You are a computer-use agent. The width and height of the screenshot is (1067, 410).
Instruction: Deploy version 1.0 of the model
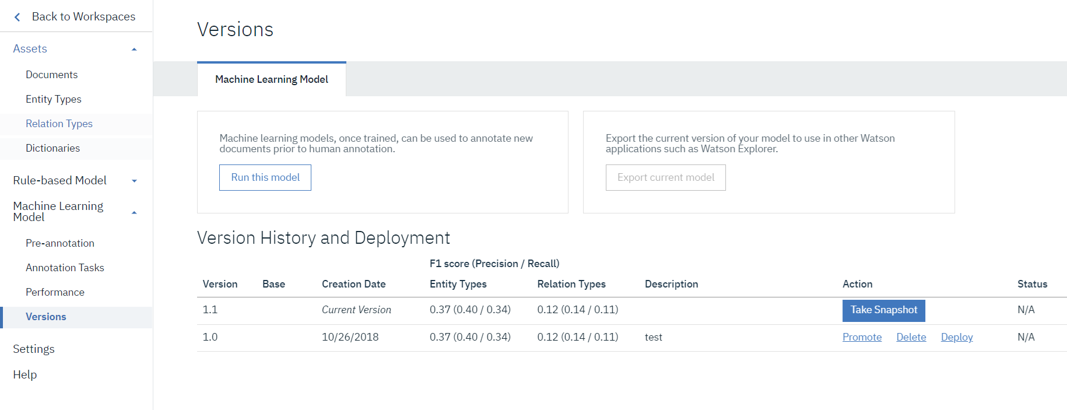click(956, 337)
